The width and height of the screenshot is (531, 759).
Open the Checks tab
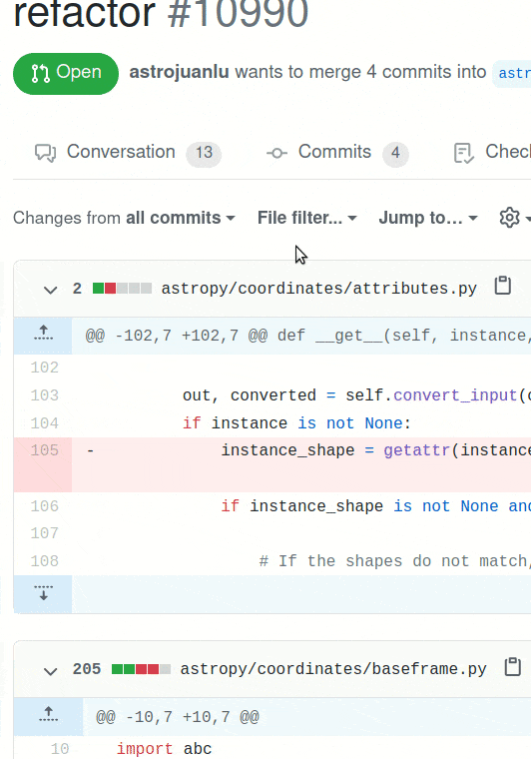pos(492,153)
